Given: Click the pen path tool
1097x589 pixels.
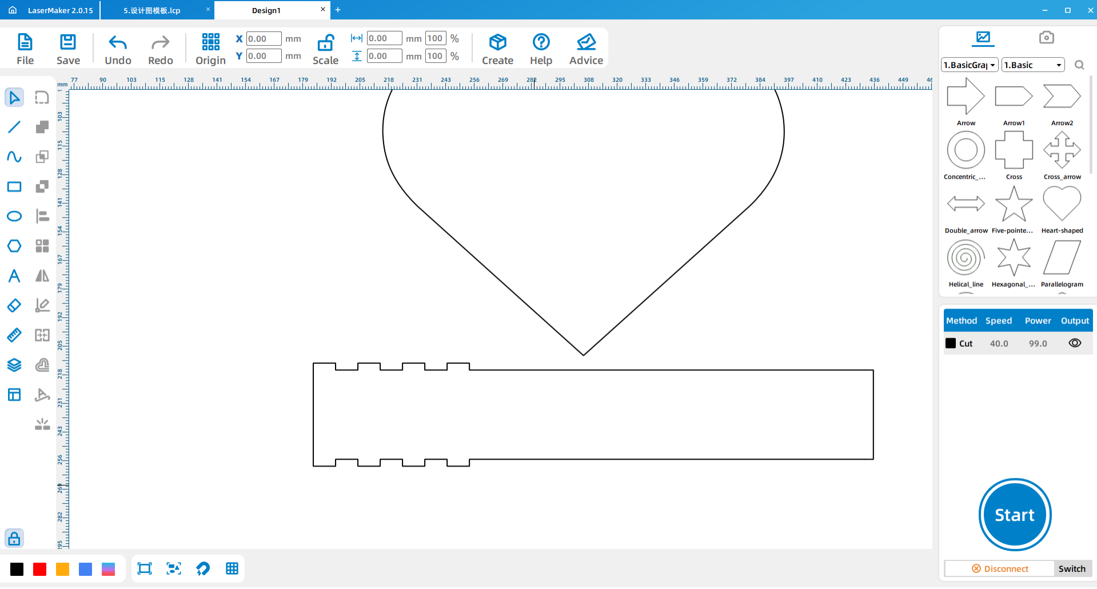Looking at the screenshot, I should (42, 395).
